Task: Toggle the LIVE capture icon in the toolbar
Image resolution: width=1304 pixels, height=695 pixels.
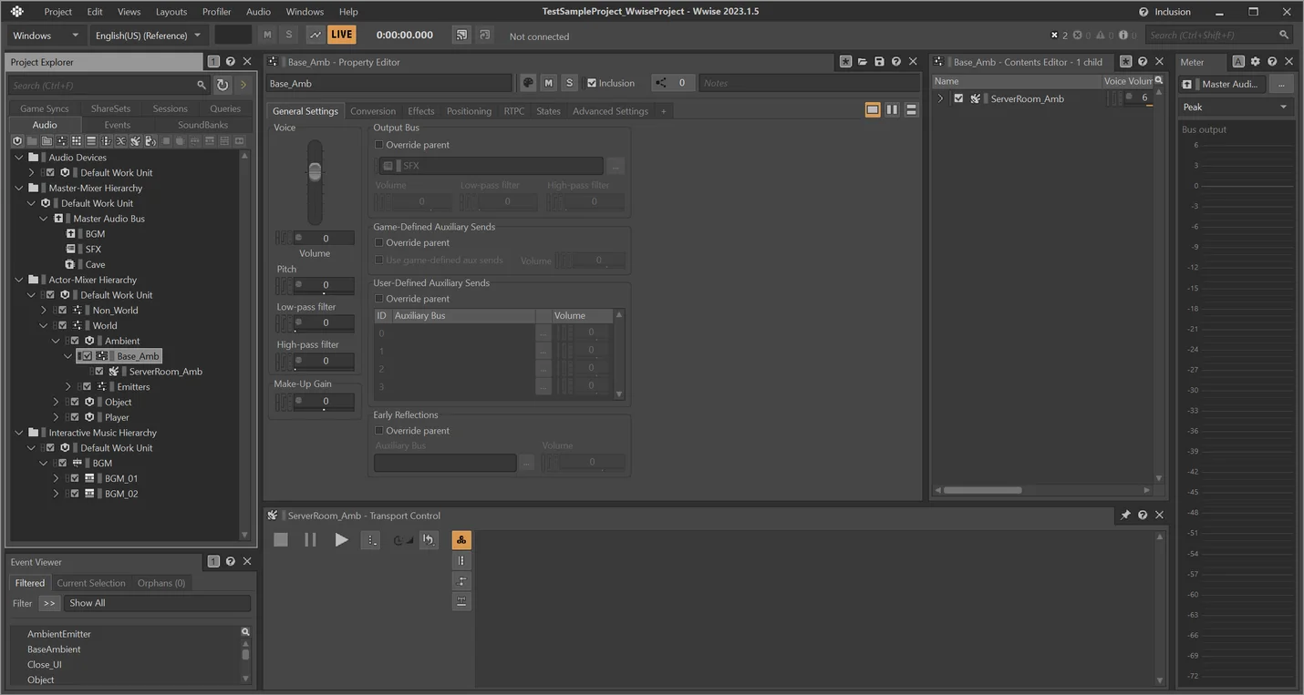Action: click(340, 34)
